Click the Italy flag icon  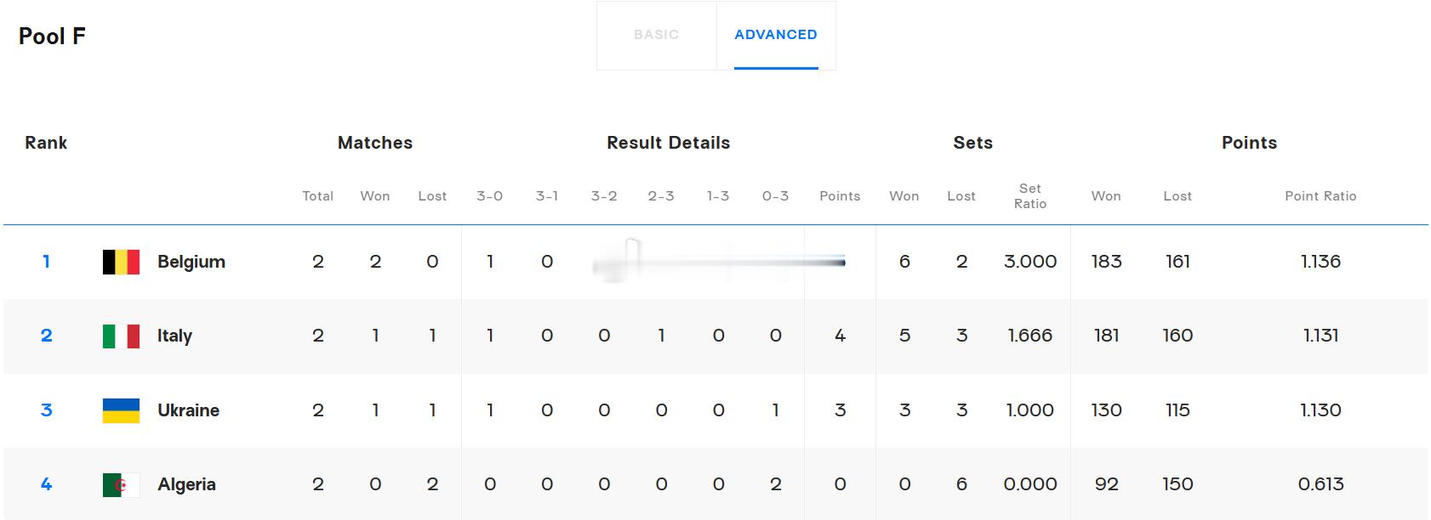(x=121, y=336)
